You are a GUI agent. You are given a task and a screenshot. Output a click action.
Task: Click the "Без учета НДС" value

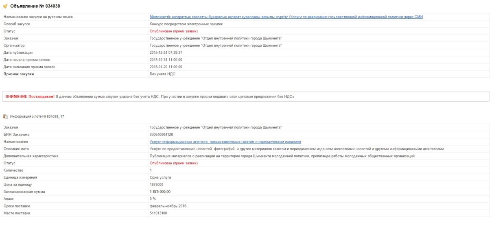[162, 74]
